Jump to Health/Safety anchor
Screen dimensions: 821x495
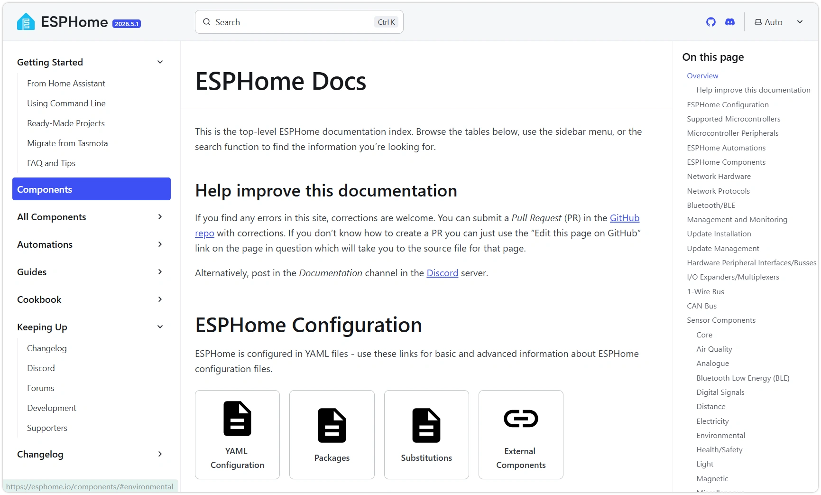[x=719, y=449]
